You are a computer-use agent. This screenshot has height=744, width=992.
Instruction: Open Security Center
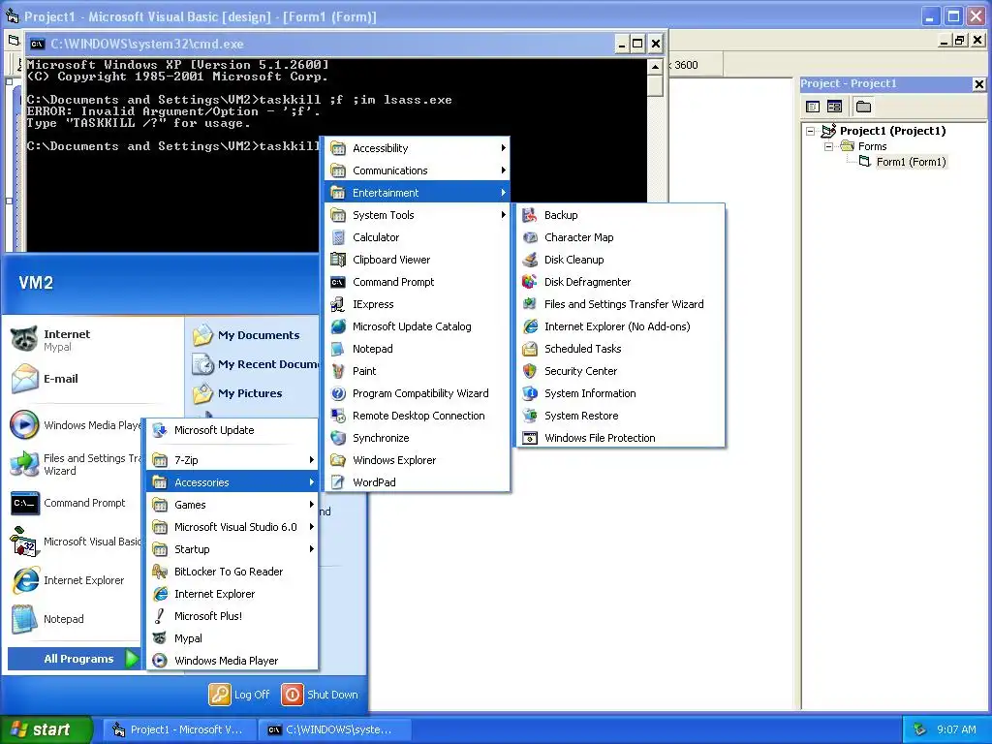pos(621,371)
